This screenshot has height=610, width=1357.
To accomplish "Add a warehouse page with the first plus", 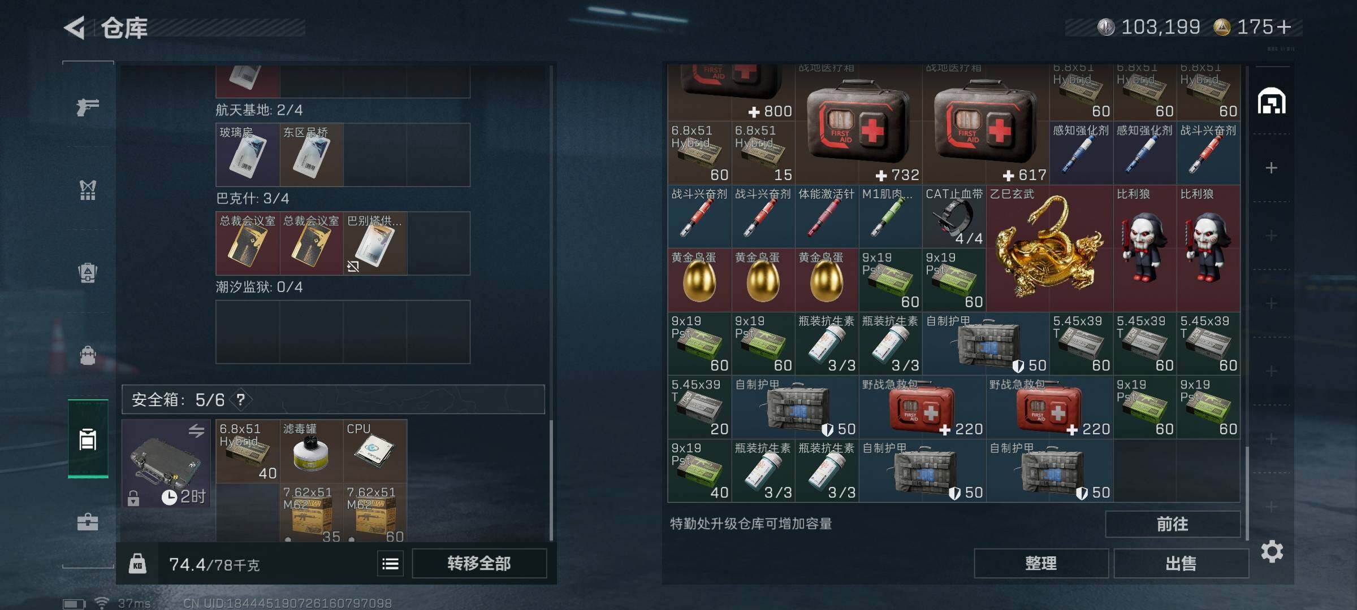I will [1271, 168].
